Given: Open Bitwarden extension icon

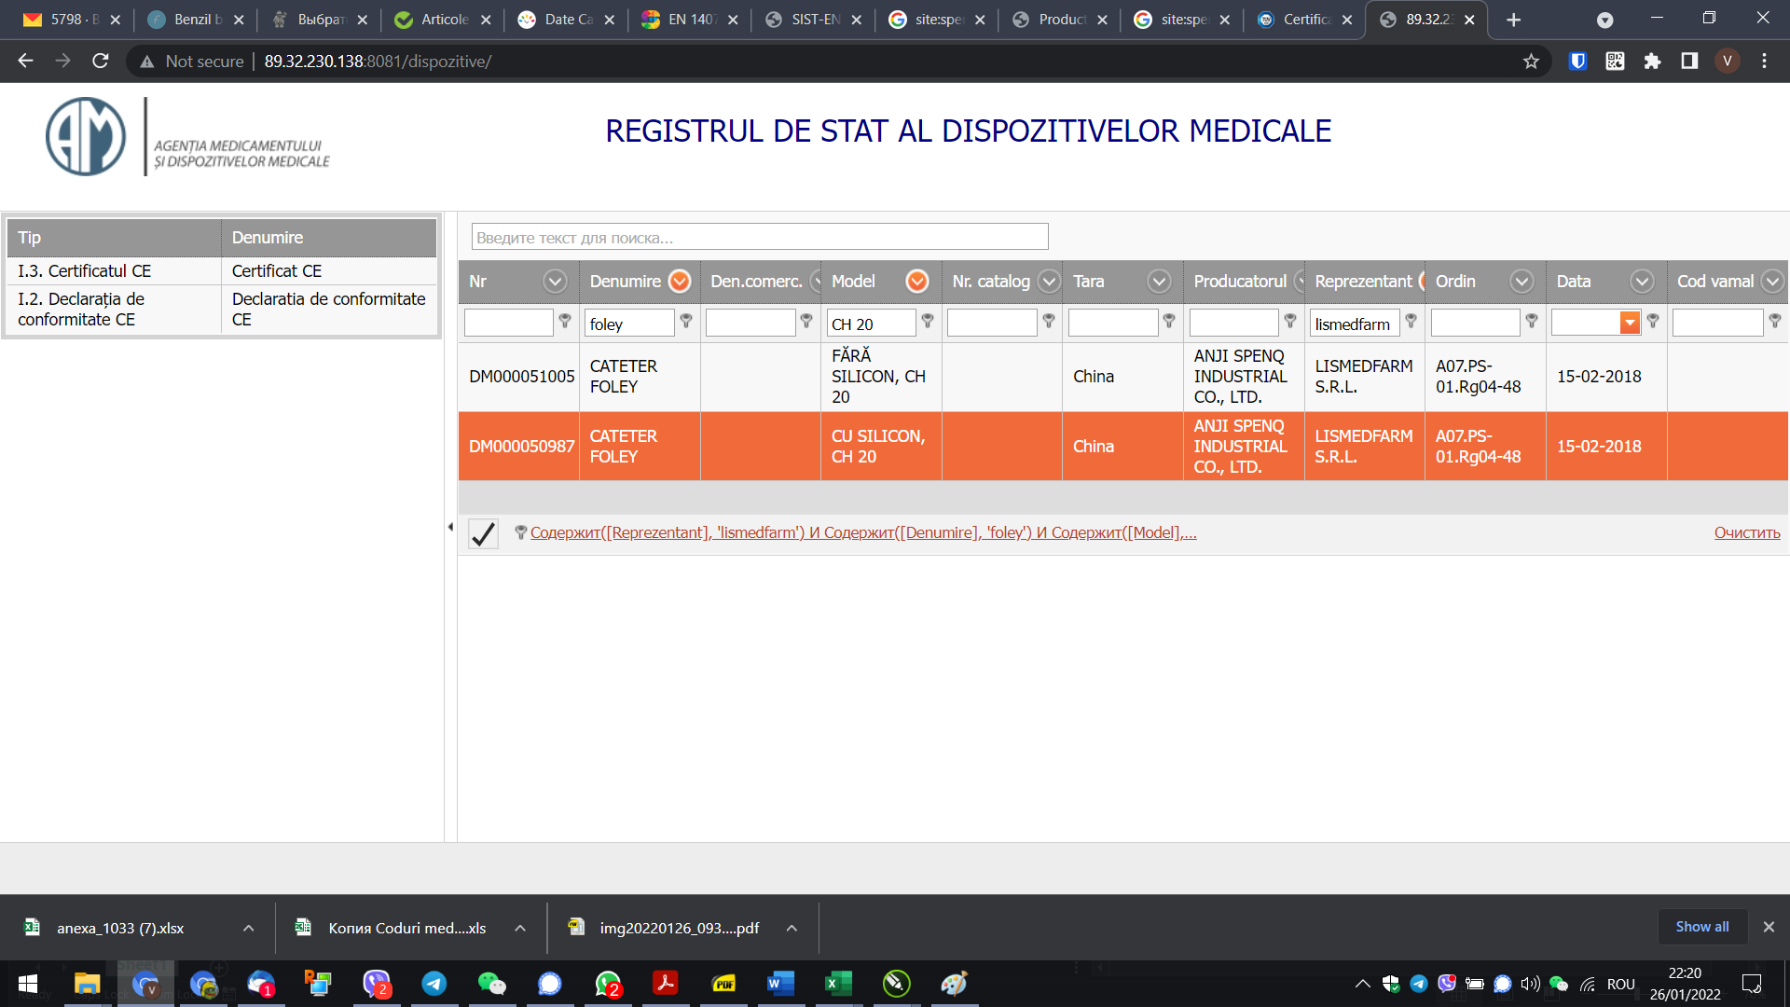Looking at the screenshot, I should (x=1577, y=62).
